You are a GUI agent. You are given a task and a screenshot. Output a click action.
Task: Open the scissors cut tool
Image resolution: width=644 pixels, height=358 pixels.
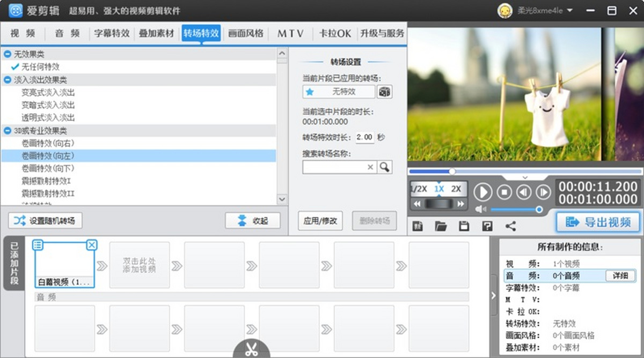(251, 349)
